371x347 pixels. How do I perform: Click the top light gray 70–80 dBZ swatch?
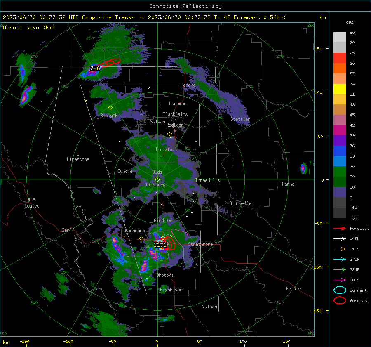[340, 38]
